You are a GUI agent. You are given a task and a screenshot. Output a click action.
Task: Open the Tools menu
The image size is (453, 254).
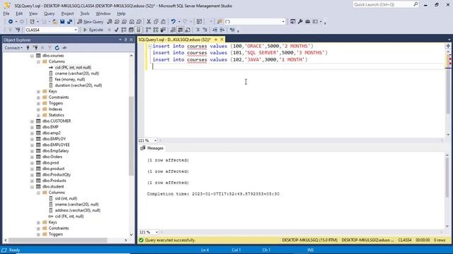pos(85,13)
